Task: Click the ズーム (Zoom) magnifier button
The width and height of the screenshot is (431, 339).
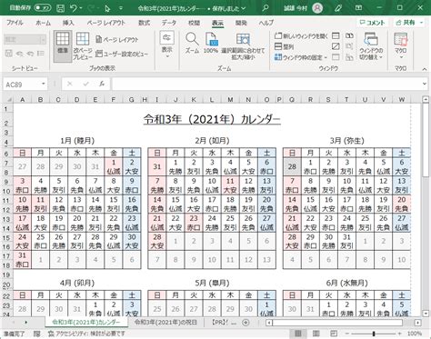Action: [192, 44]
